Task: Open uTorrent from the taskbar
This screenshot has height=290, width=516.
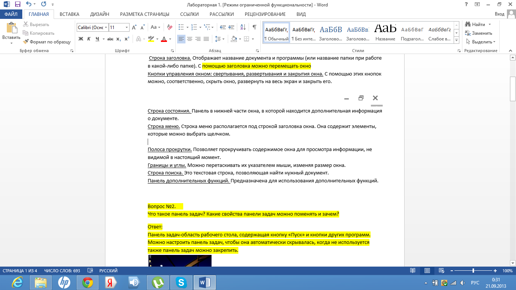Action: (x=158, y=282)
